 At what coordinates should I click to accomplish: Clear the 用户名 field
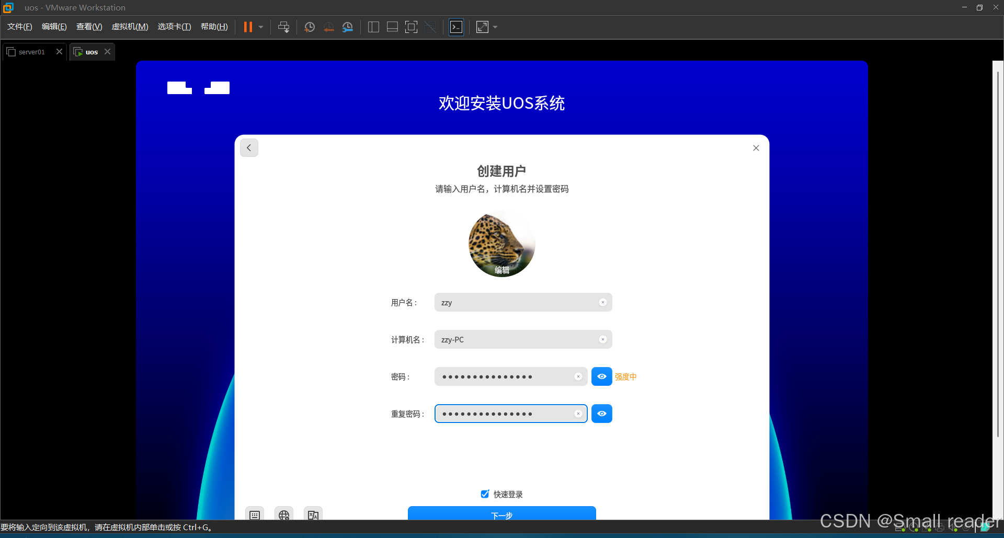pyautogui.click(x=602, y=302)
